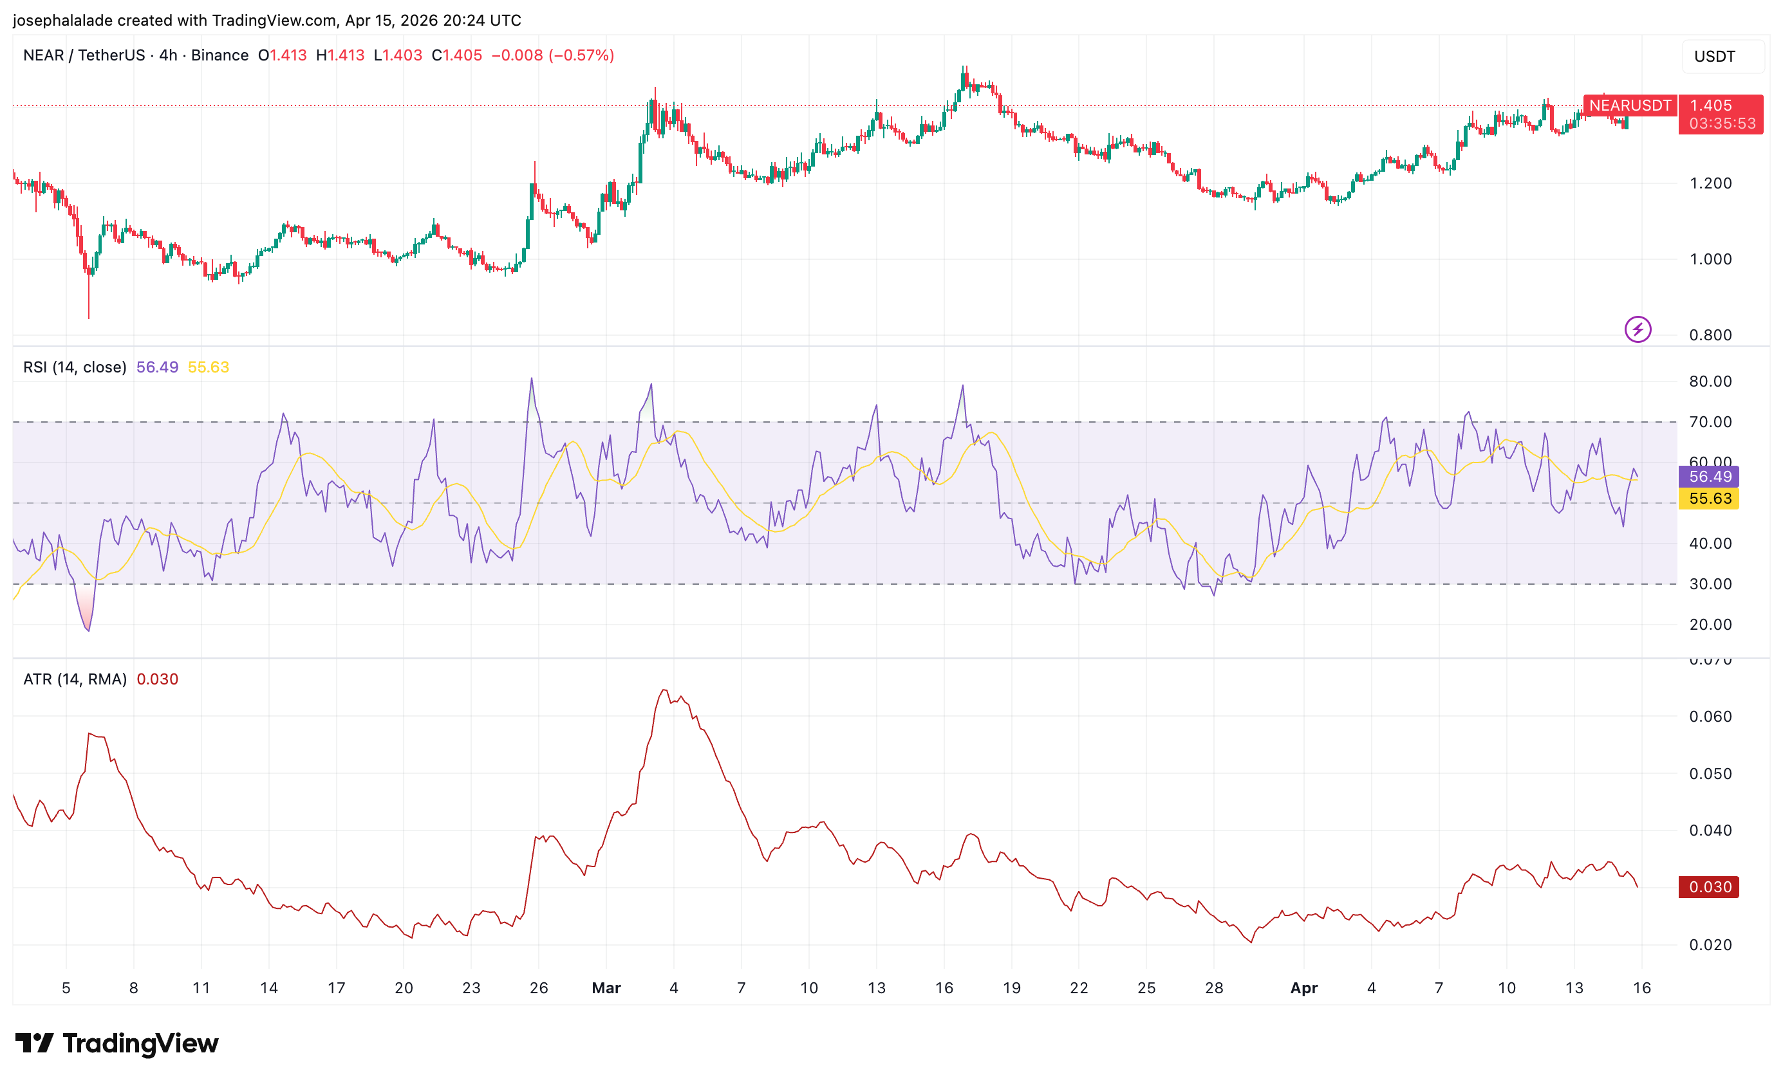Select the RSI (14, close) indicator title
Image resolution: width=1783 pixels, height=1082 pixels.
point(75,367)
